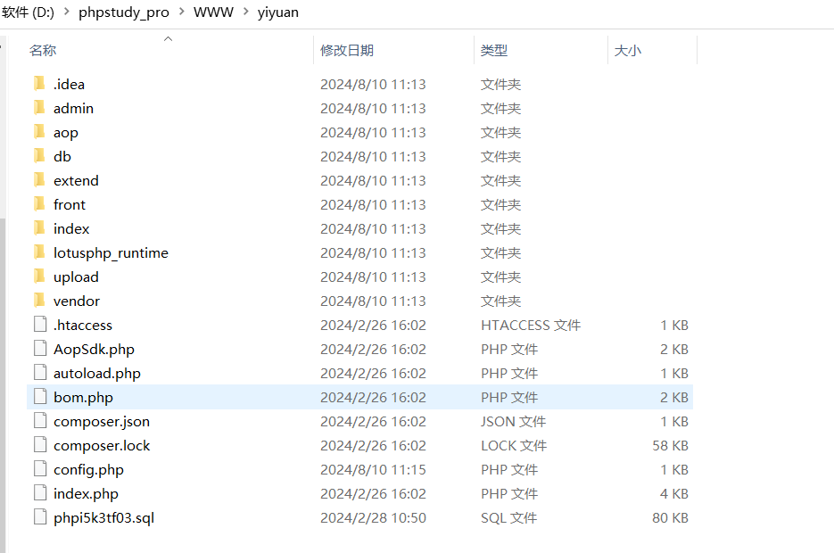
Task: Click the index.php file icon
Action: [x=40, y=493]
